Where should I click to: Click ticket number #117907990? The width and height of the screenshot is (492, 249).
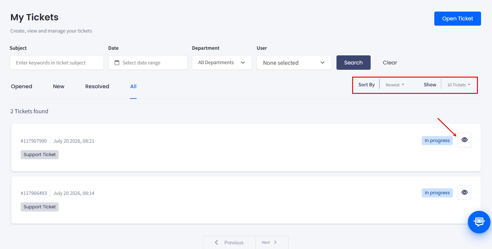click(34, 141)
